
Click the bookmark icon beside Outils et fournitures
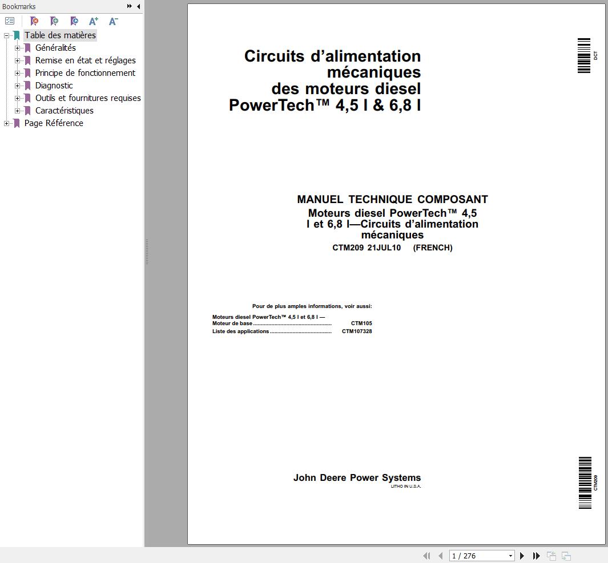(27, 98)
